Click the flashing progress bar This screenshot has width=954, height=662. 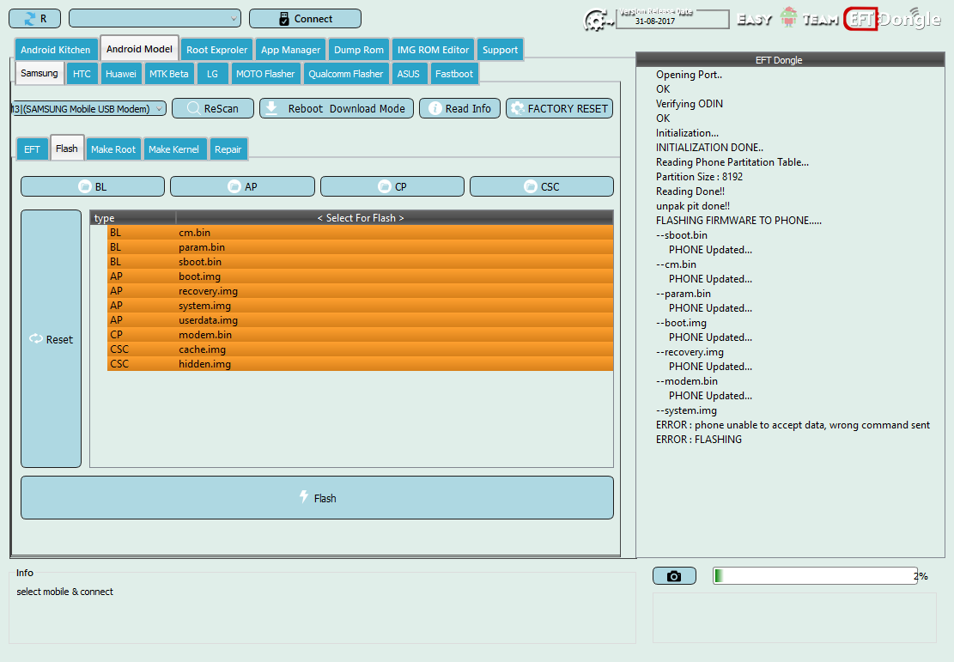(815, 575)
